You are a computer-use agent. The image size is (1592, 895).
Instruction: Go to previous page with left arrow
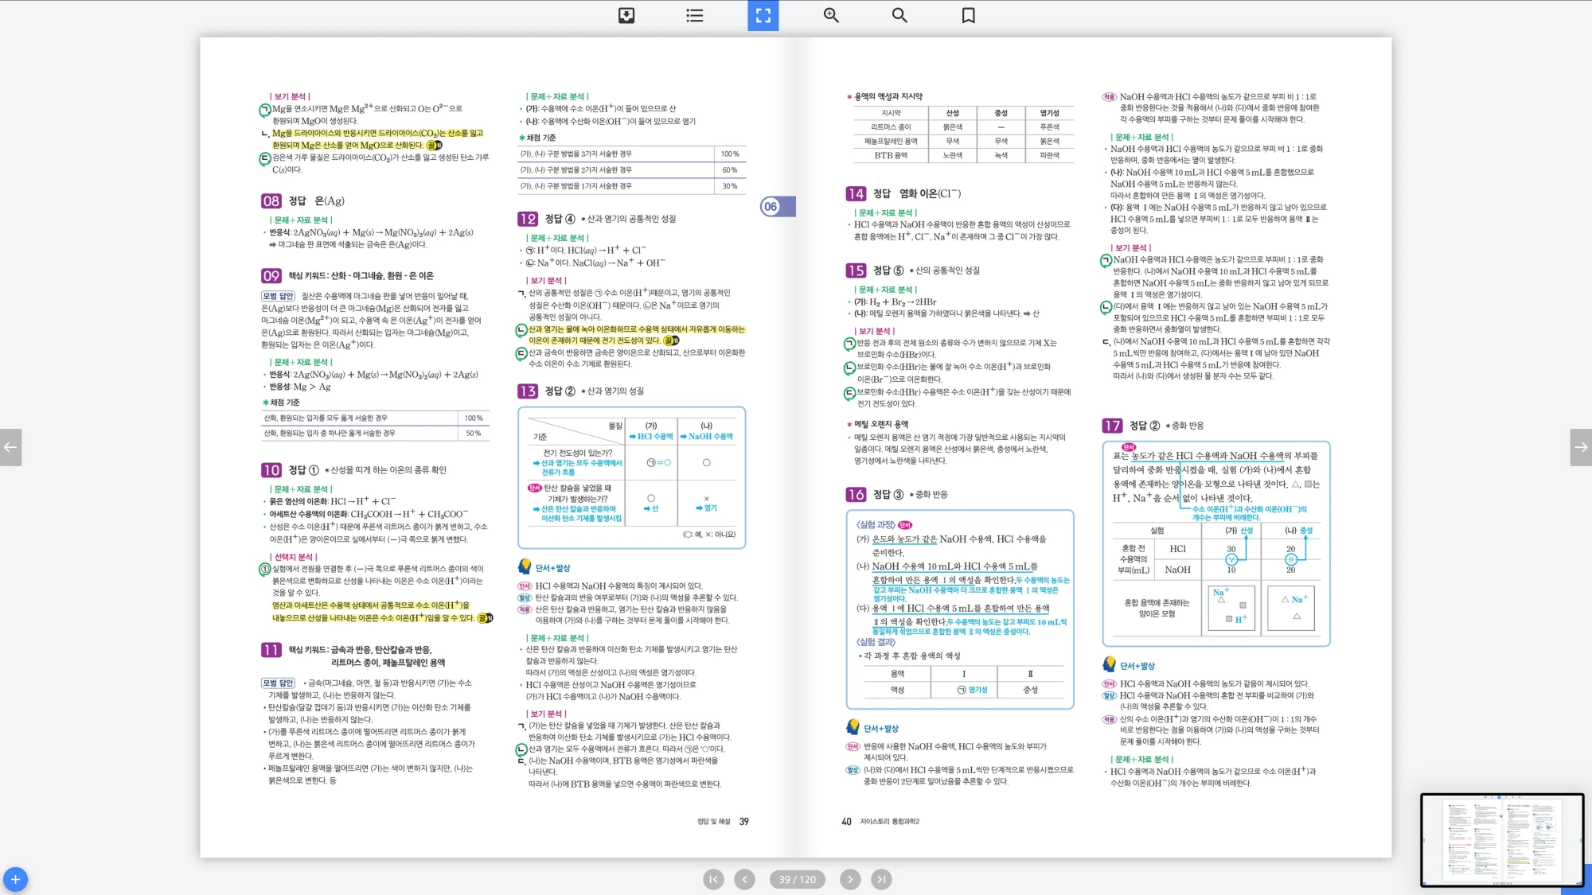coord(10,447)
